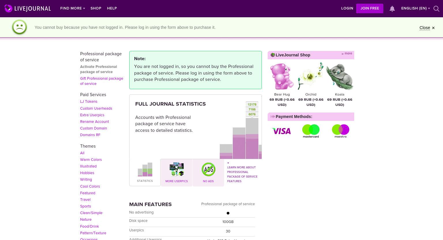Expand the Find More dropdown

(72, 8)
